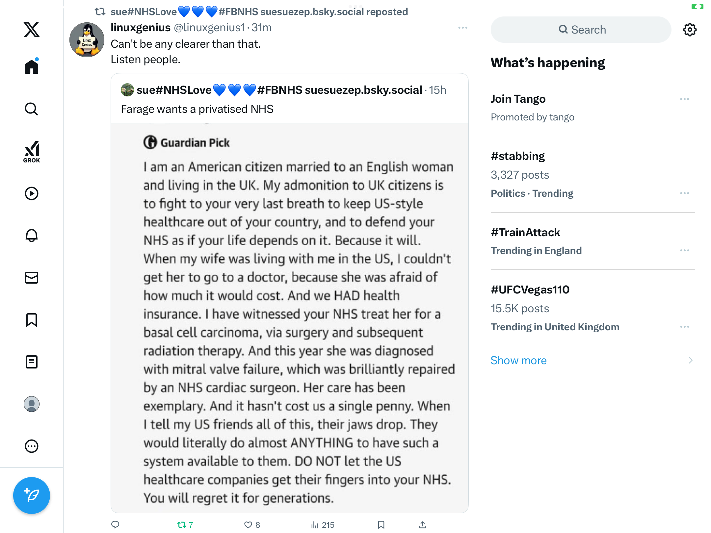711x533 pixels.
Task: Go to Home timeline icon
Action: [x=32, y=67]
